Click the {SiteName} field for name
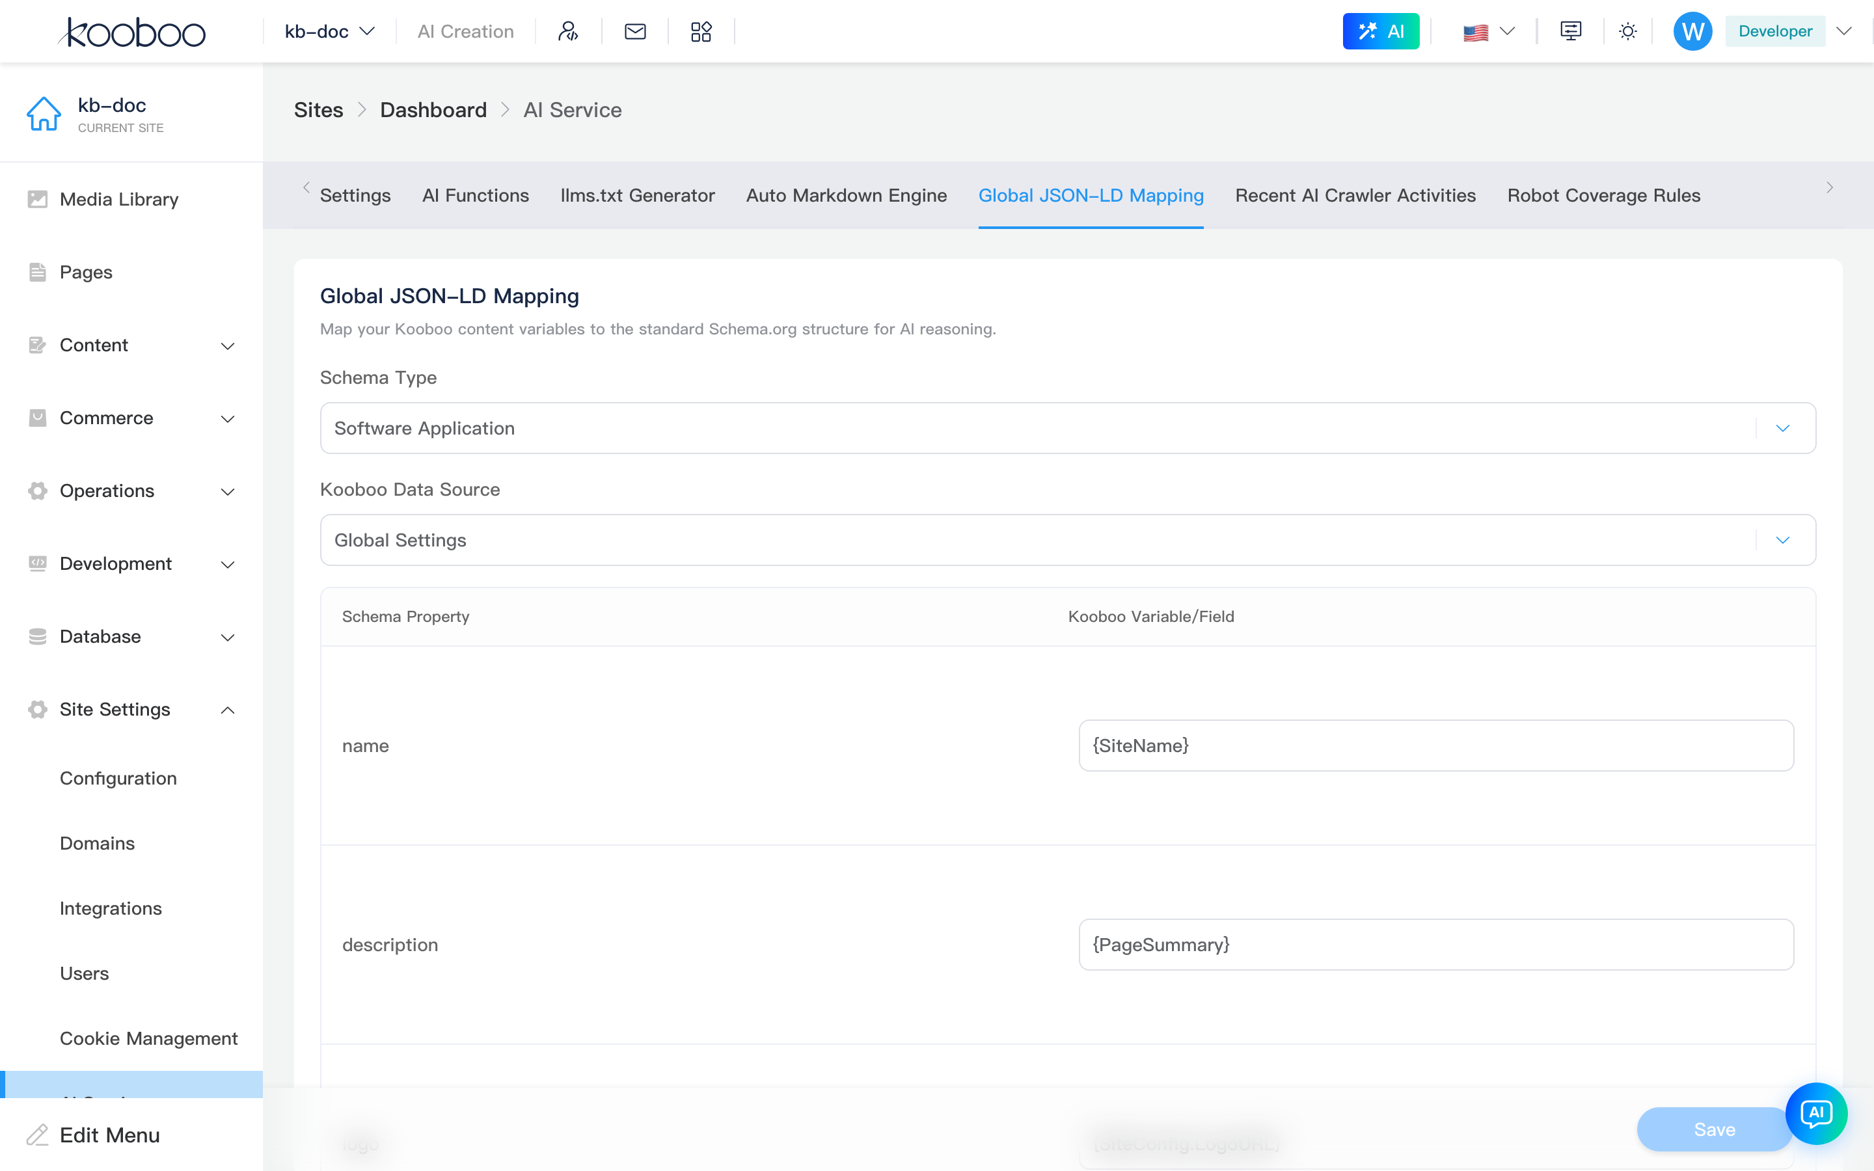 click(x=1437, y=746)
